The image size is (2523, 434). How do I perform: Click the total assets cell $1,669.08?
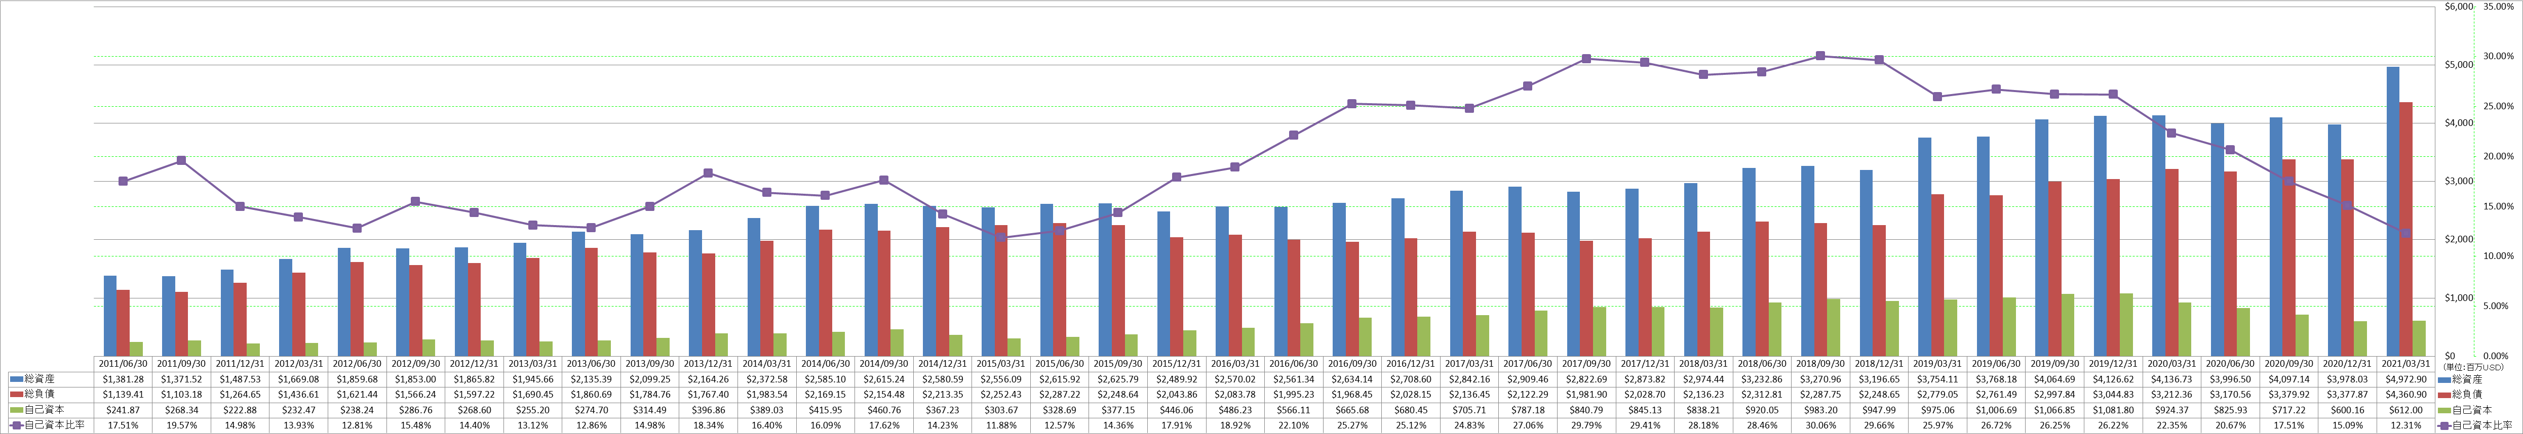(x=299, y=378)
